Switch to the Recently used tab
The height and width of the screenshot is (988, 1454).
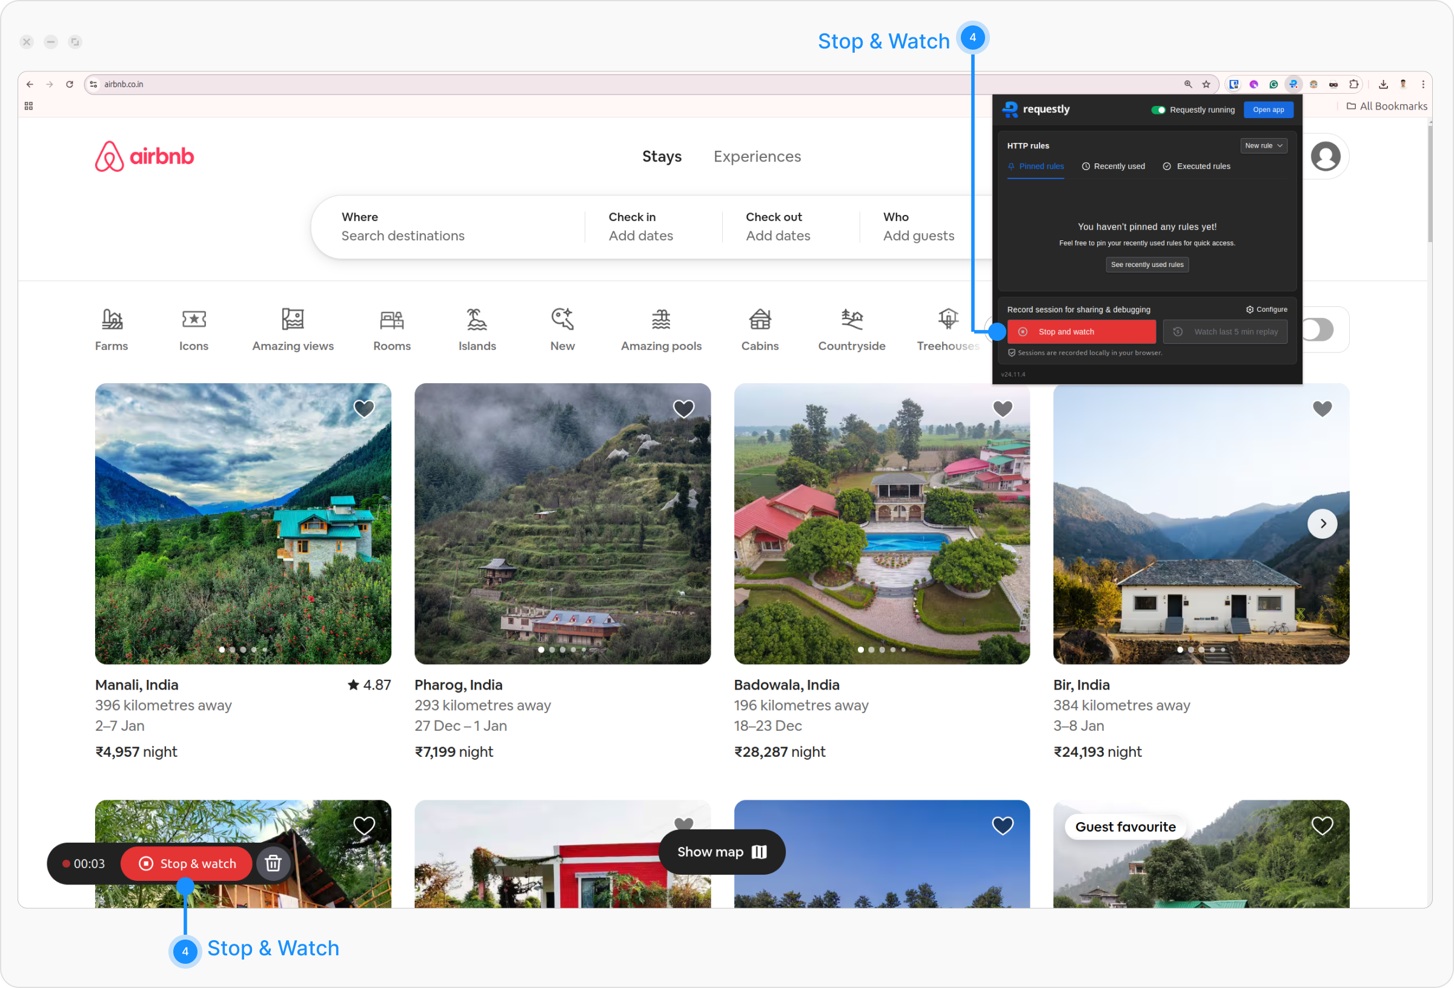tap(1114, 166)
